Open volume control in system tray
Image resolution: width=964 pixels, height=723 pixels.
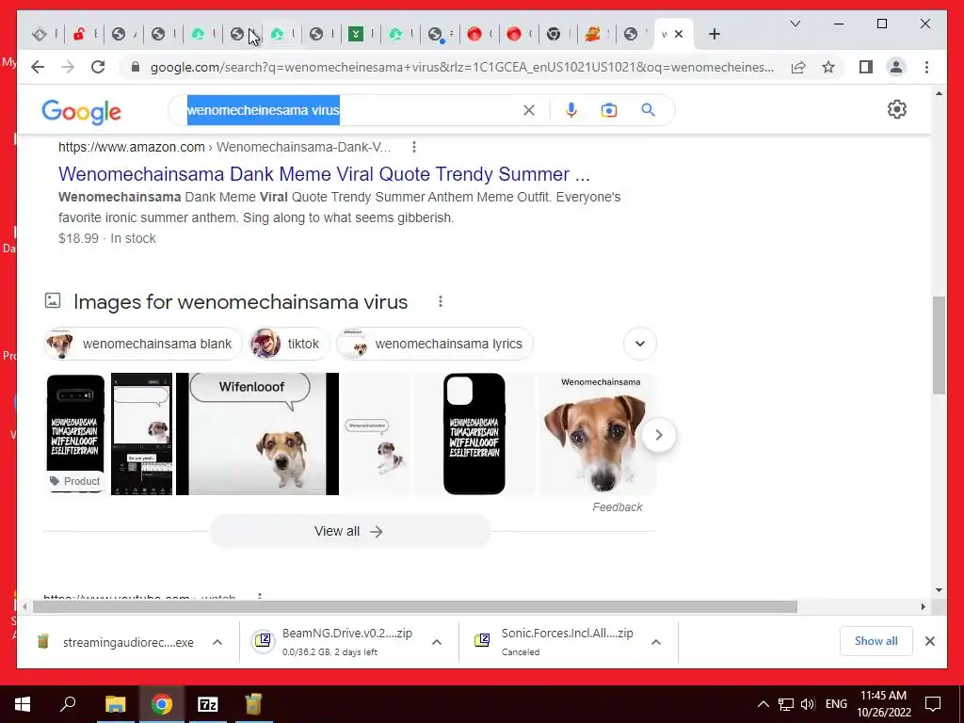(x=808, y=704)
